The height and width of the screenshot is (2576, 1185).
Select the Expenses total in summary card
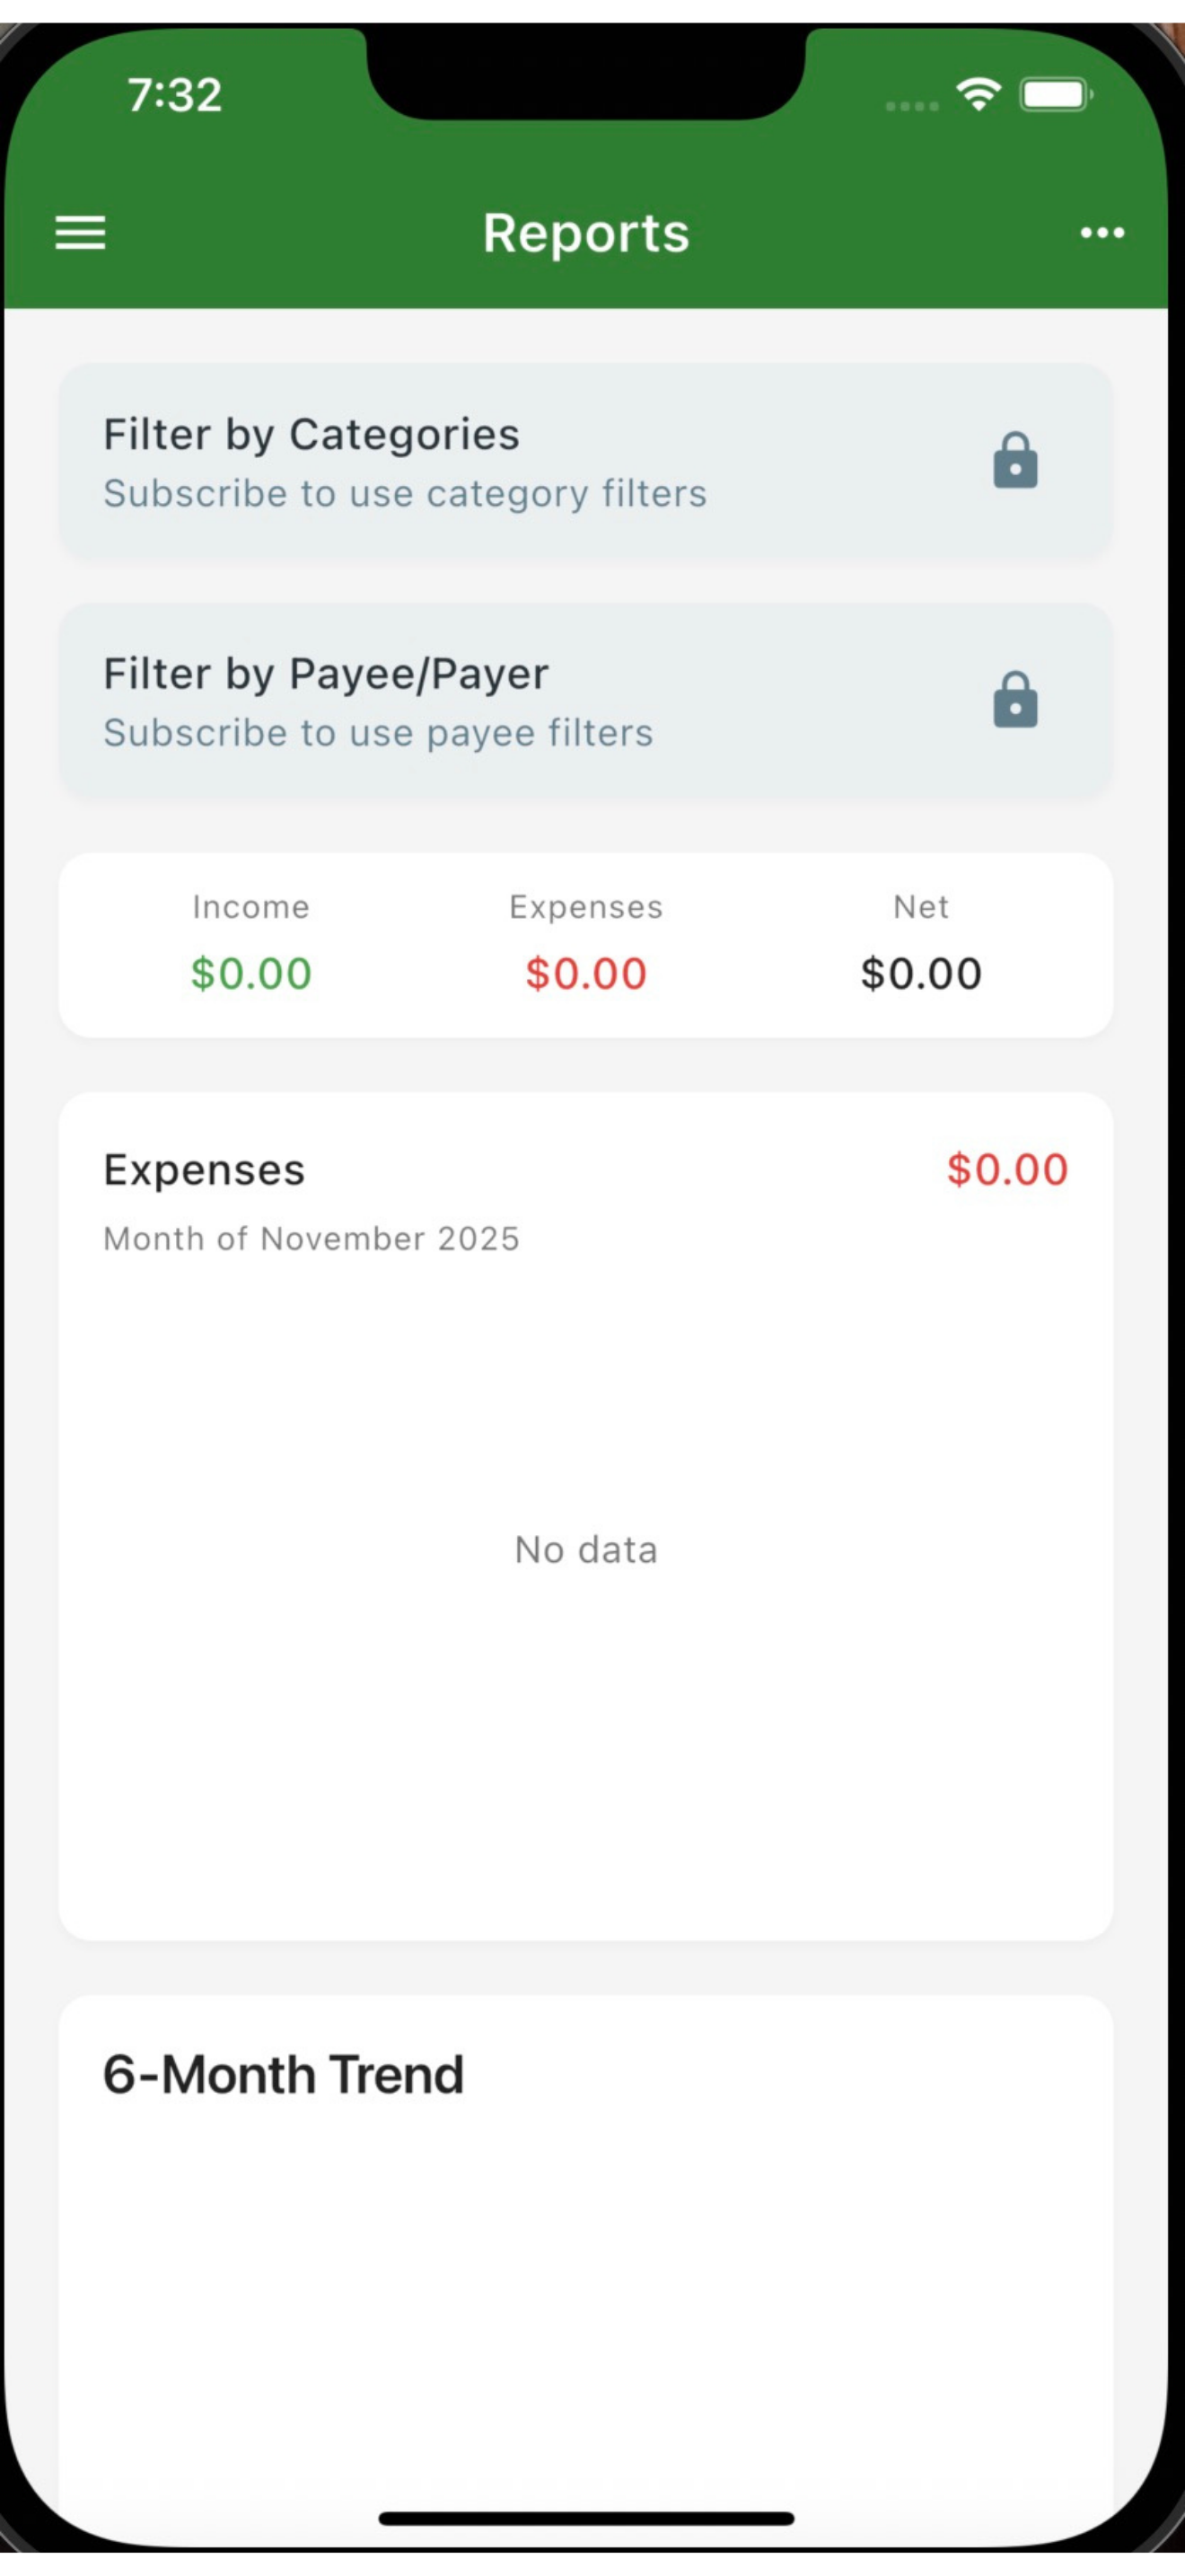[586, 973]
